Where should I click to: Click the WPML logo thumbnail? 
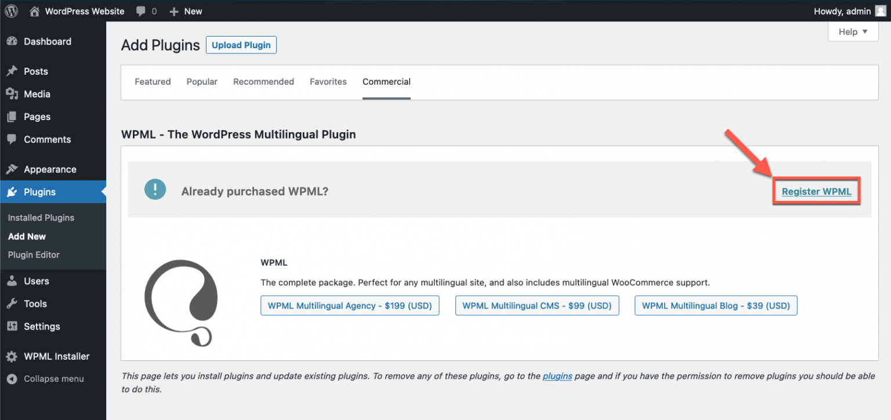pyautogui.click(x=181, y=302)
